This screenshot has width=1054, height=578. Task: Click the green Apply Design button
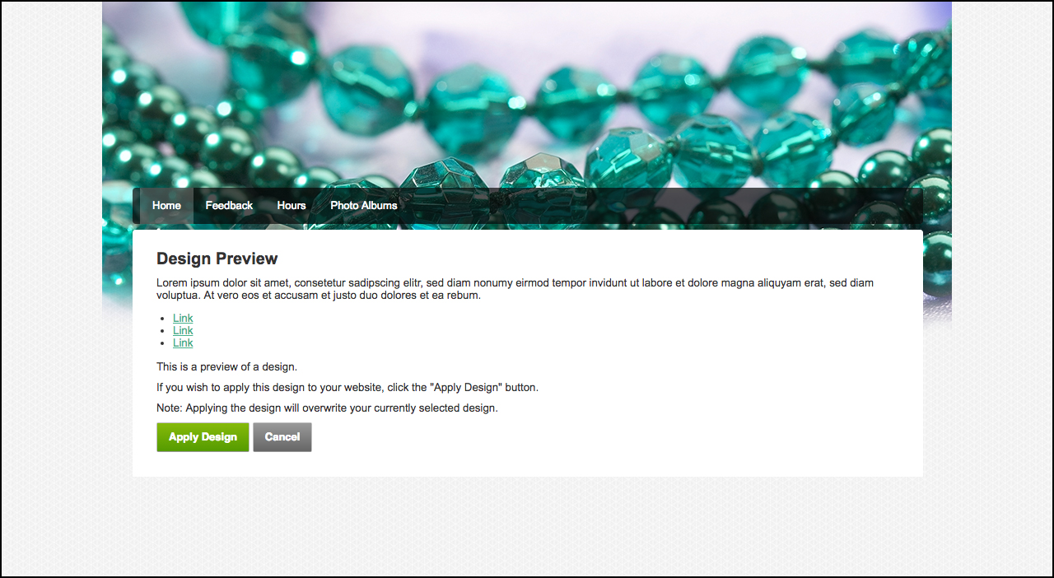click(203, 437)
